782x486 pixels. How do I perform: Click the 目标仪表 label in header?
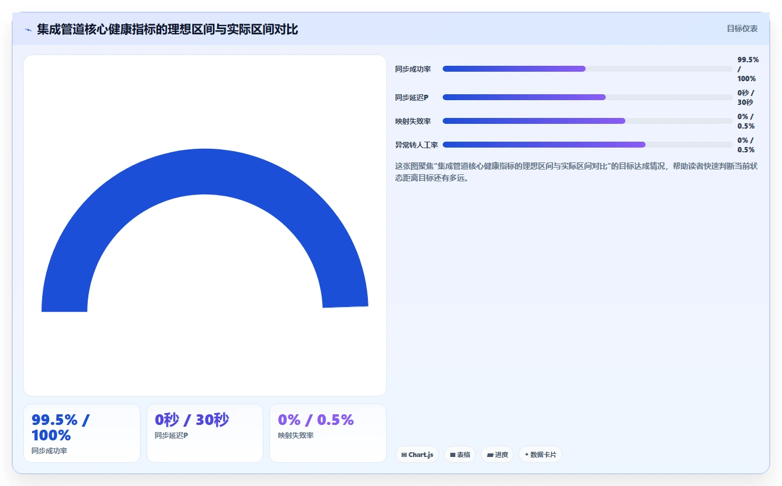742,28
